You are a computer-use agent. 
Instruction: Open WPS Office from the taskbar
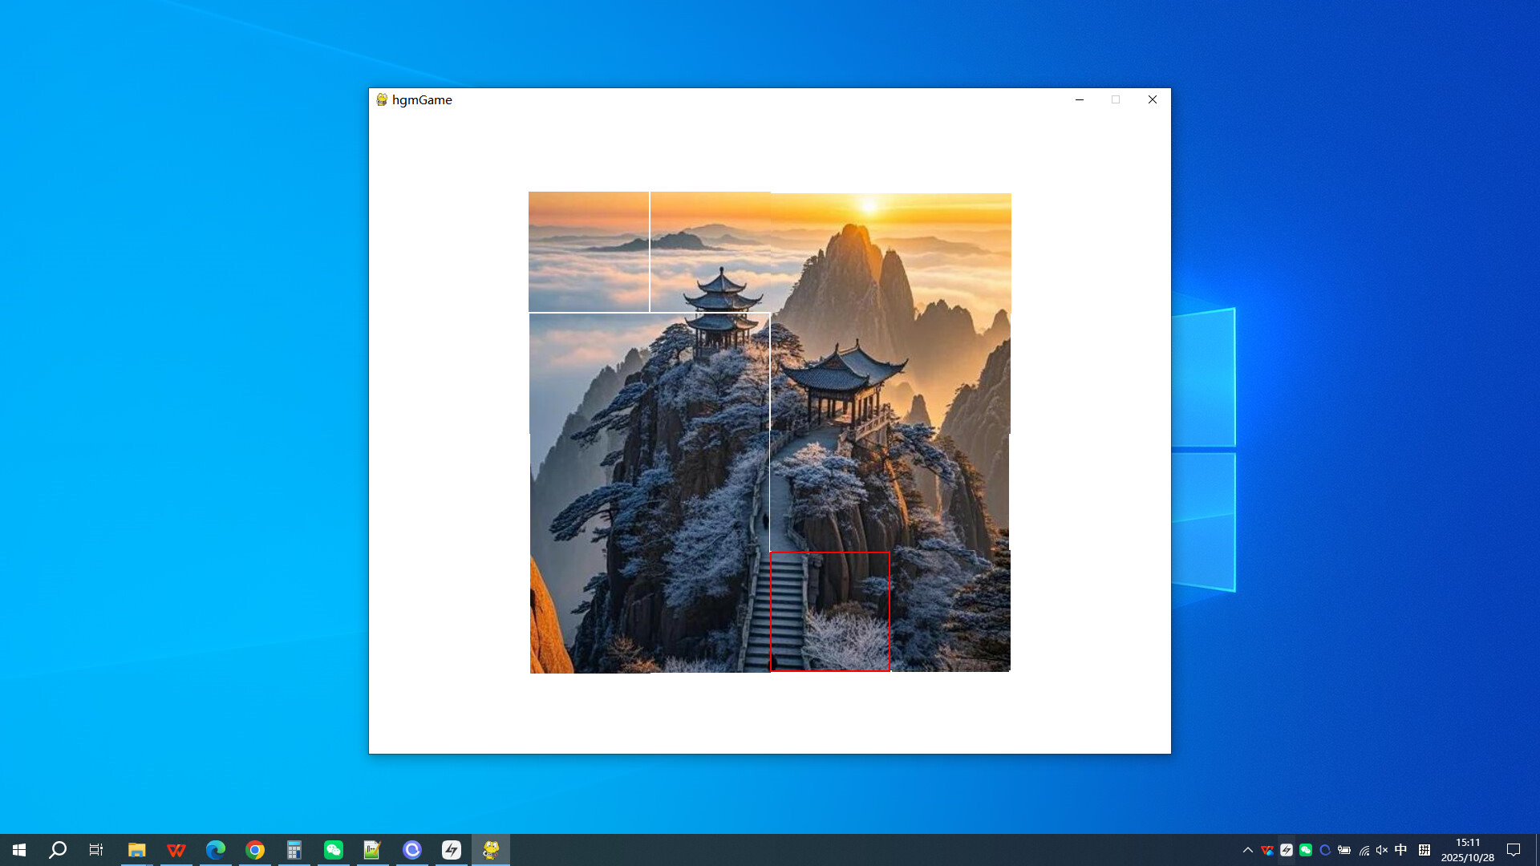coord(176,849)
